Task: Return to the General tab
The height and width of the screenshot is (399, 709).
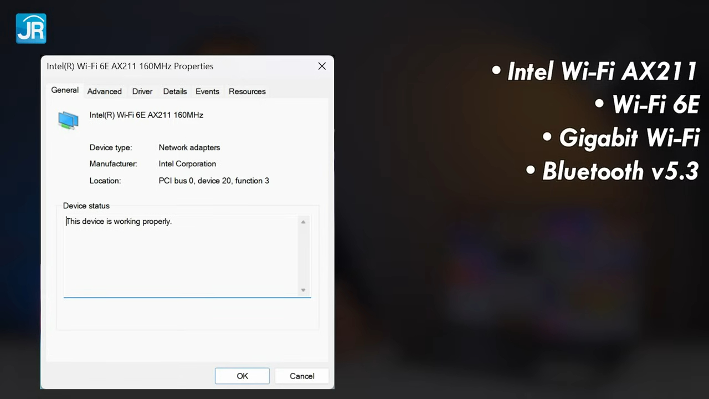Action: coord(64,90)
